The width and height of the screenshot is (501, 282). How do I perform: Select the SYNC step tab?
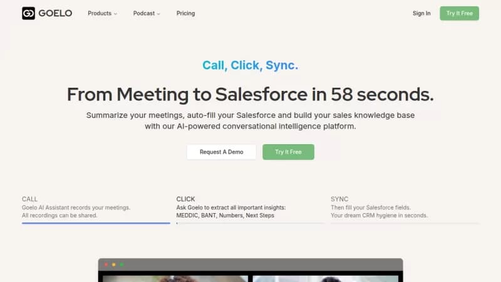pyautogui.click(x=405, y=207)
